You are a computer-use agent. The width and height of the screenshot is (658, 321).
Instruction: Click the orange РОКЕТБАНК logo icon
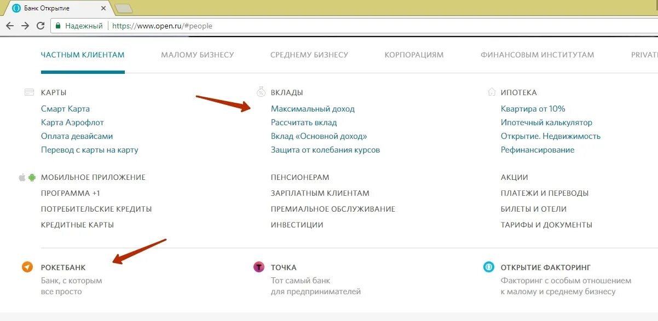tap(27, 267)
